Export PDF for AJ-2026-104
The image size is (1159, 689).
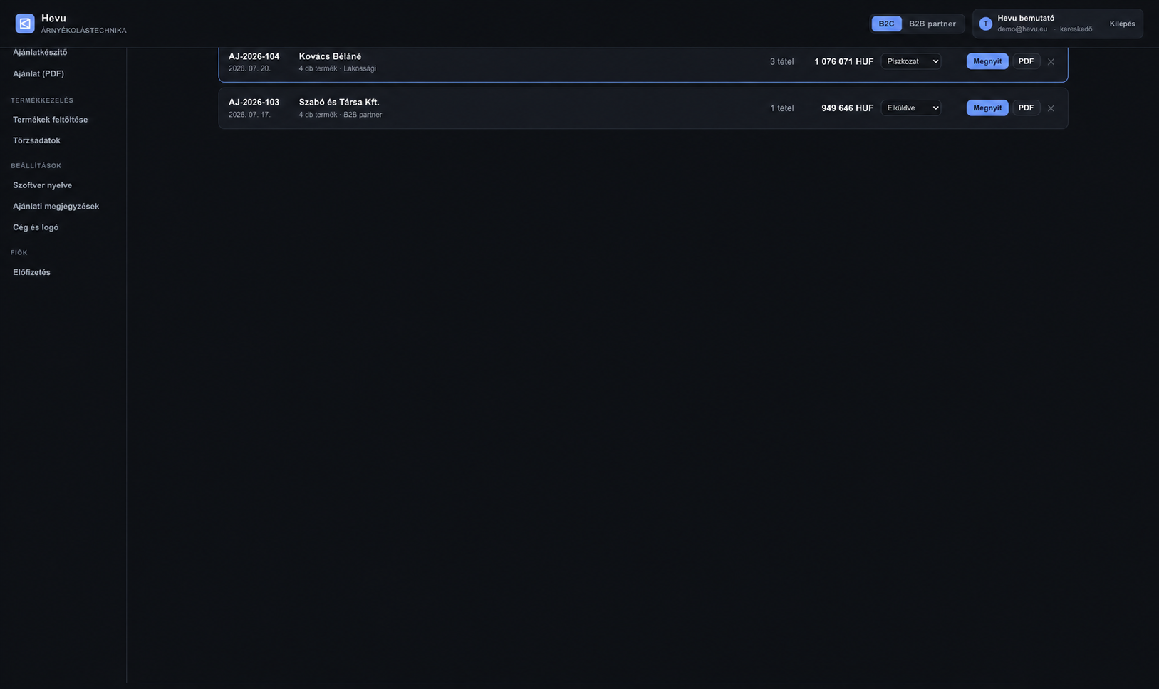pyautogui.click(x=1026, y=61)
